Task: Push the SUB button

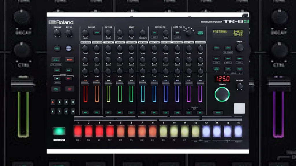Action: (x=69, y=70)
